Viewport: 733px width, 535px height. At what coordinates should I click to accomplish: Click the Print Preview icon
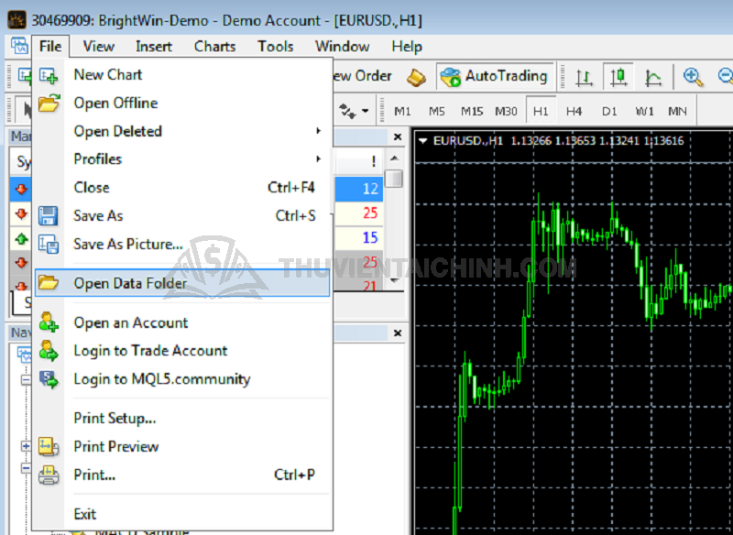coord(49,447)
